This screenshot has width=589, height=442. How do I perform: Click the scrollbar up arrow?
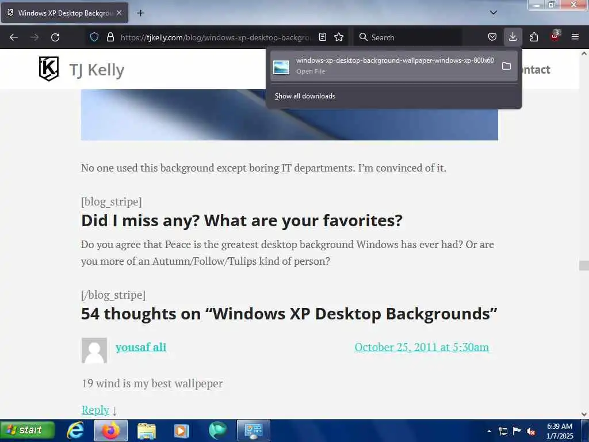tap(584, 54)
